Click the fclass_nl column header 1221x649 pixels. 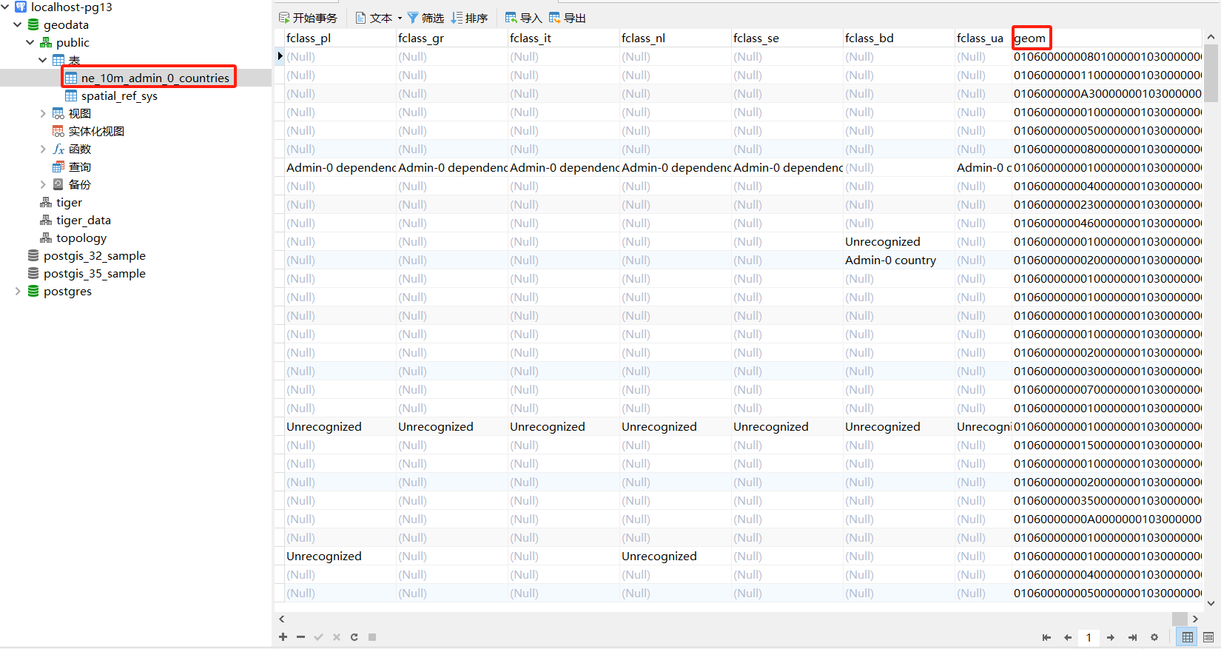[x=676, y=38]
